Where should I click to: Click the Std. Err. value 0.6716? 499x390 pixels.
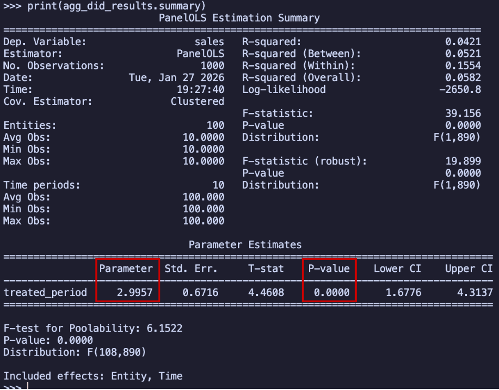200,292
